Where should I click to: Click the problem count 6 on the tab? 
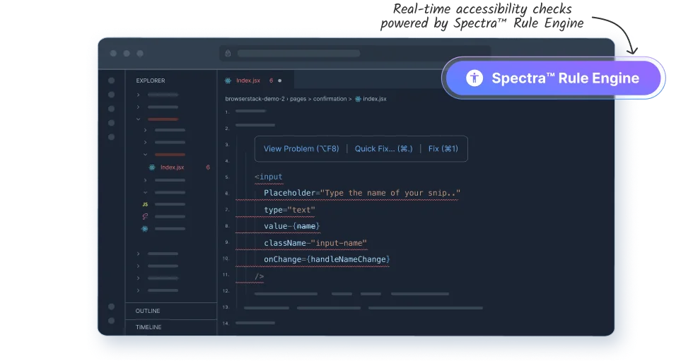271,81
